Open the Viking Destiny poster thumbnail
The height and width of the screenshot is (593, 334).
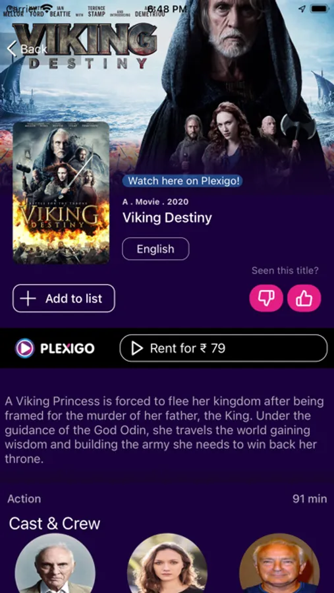point(61,193)
